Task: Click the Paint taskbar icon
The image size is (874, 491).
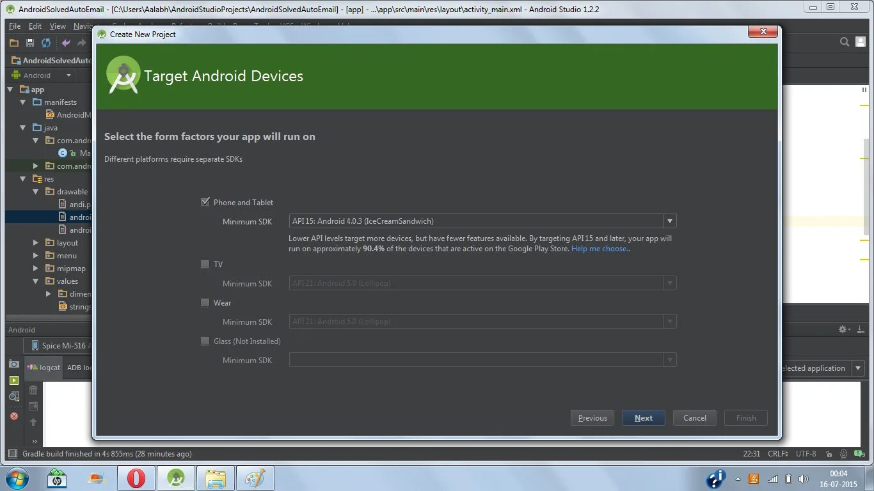Action: point(255,478)
